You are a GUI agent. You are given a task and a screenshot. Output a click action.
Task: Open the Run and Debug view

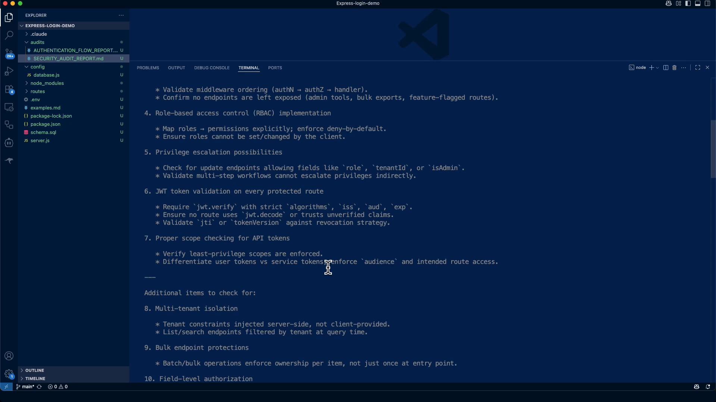(9, 71)
